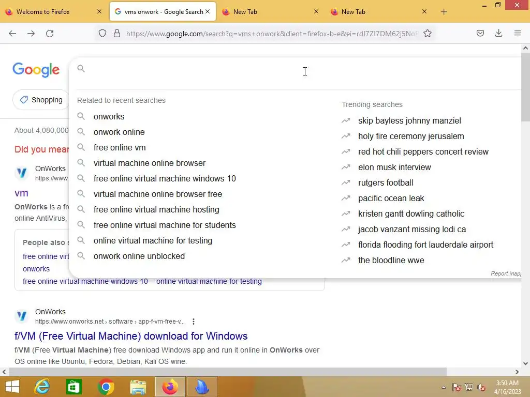
Task: Select "free online virtual machine hosting" suggestion
Action: point(156,210)
